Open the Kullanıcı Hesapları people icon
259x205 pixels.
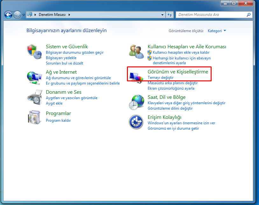click(x=136, y=52)
